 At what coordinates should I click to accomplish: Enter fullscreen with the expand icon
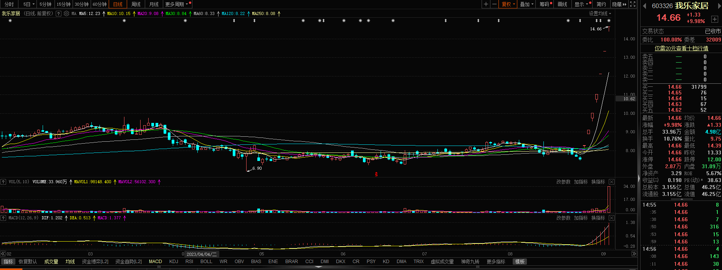[633, 4]
